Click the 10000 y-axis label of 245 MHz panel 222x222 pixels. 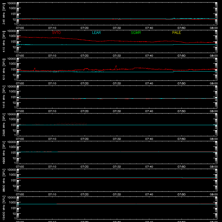12,3
